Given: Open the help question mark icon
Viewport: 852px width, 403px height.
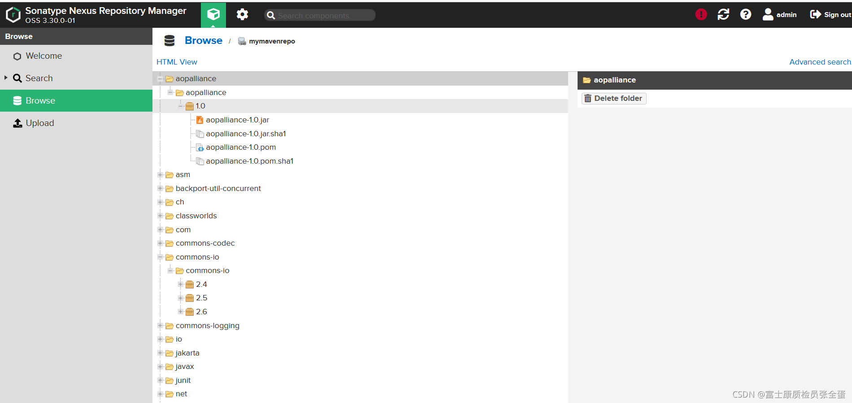Looking at the screenshot, I should (x=746, y=15).
